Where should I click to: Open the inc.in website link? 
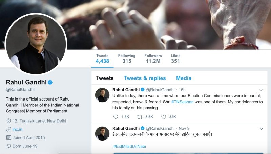(18, 129)
